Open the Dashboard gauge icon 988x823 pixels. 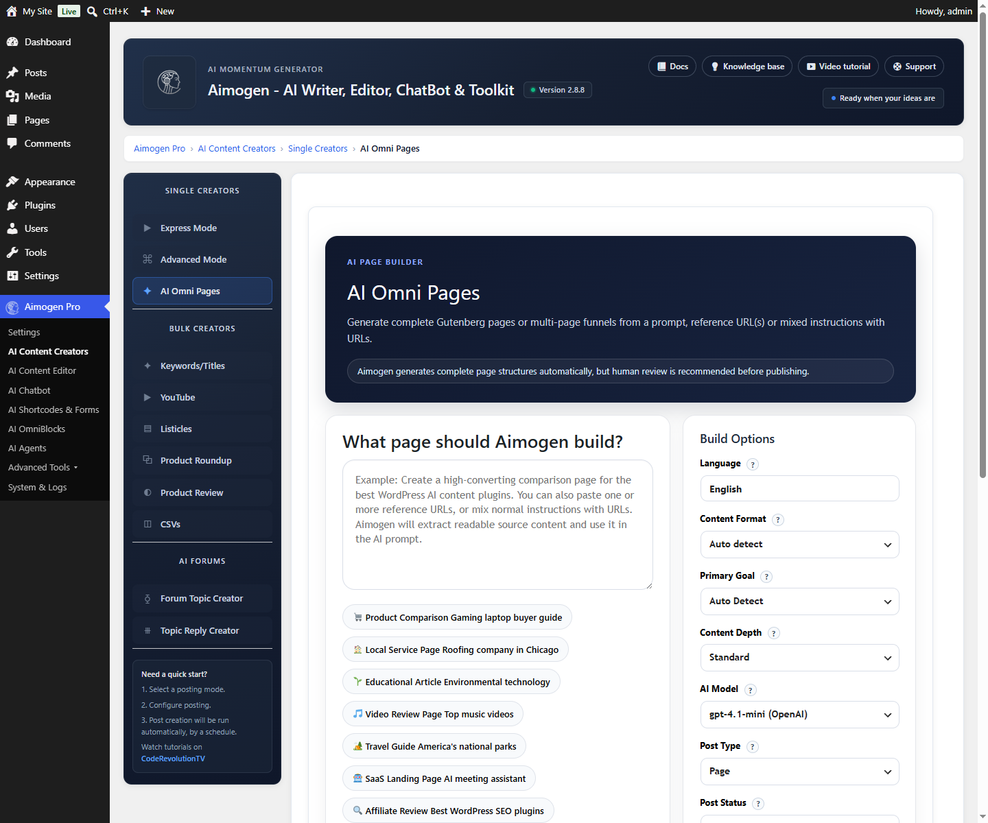click(12, 42)
